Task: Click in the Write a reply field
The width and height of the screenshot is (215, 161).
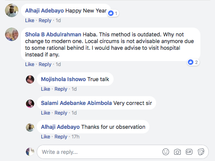Action: click(x=100, y=152)
